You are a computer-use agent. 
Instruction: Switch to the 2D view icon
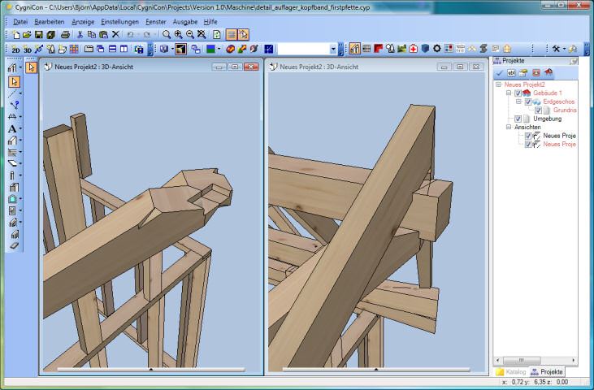pyautogui.click(x=15, y=50)
